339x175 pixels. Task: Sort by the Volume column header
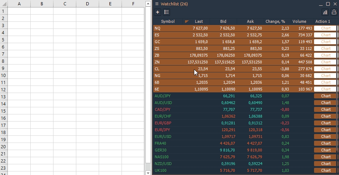[x=299, y=22]
